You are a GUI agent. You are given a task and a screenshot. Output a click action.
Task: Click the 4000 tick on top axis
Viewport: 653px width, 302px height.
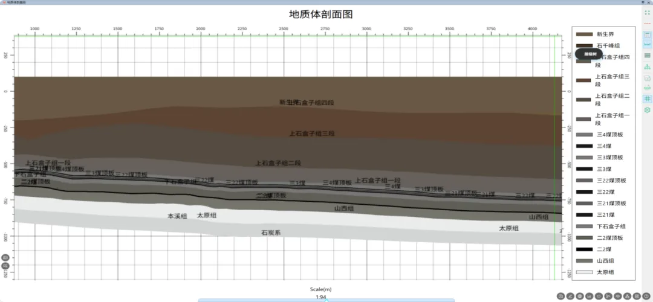coord(532,29)
